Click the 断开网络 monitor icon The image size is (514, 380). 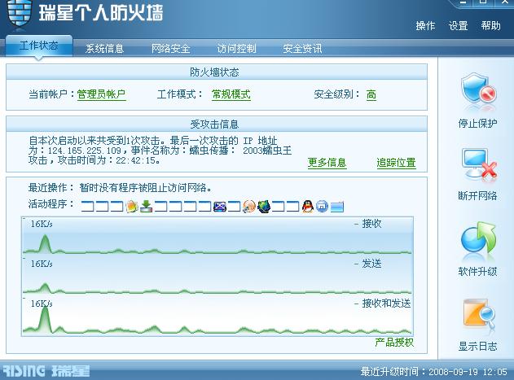pos(479,164)
